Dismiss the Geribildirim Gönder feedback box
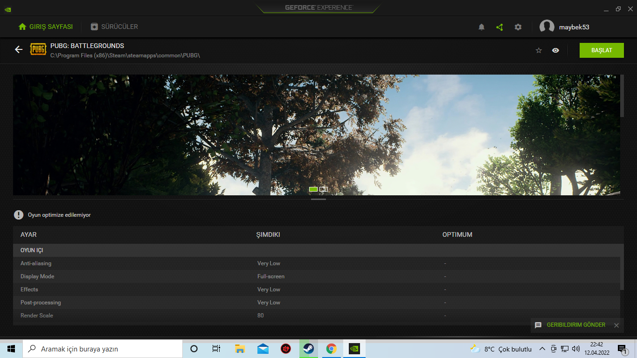Image resolution: width=637 pixels, height=358 pixels. tap(616, 325)
